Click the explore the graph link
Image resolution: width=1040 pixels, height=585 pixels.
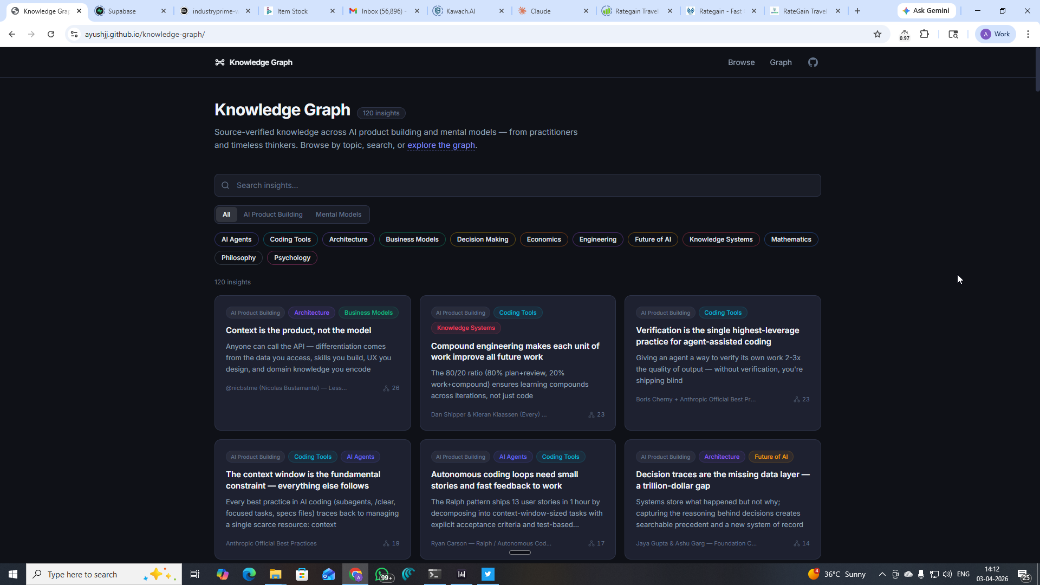(441, 145)
